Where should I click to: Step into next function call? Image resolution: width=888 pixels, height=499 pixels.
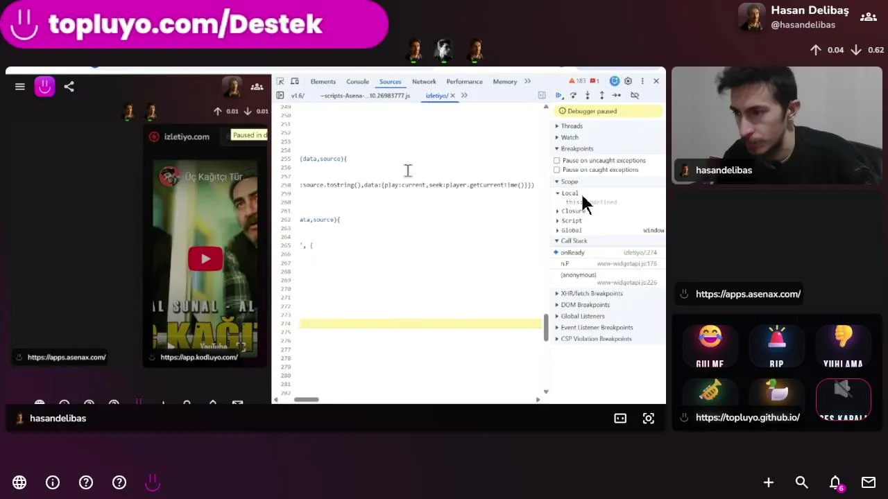click(x=588, y=95)
